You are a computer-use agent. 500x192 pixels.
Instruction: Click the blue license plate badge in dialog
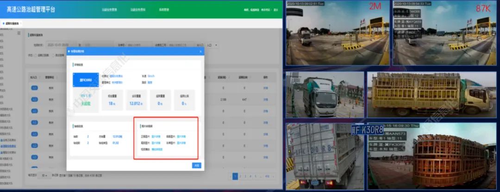click(x=86, y=80)
